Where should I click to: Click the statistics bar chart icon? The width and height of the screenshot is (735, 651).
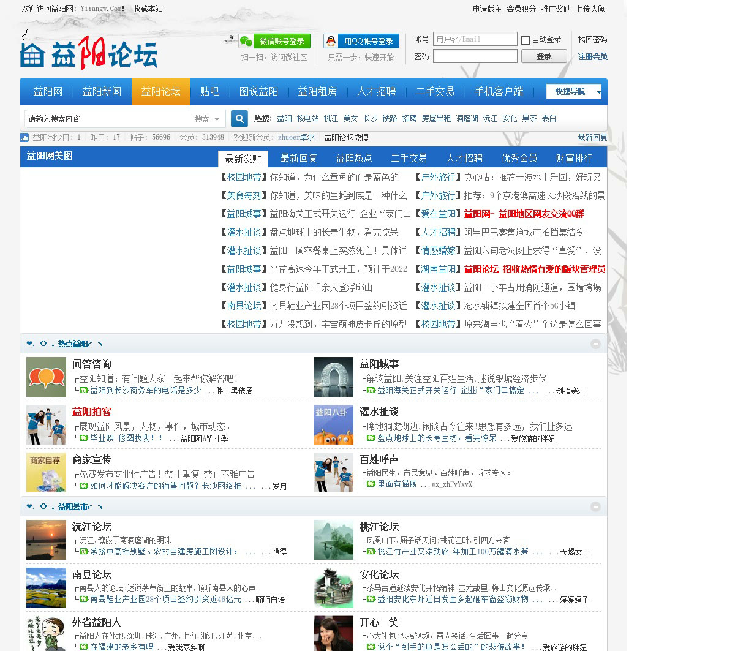(24, 138)
